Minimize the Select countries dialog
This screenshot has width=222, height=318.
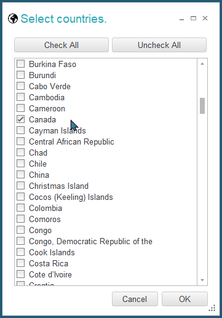181,18
